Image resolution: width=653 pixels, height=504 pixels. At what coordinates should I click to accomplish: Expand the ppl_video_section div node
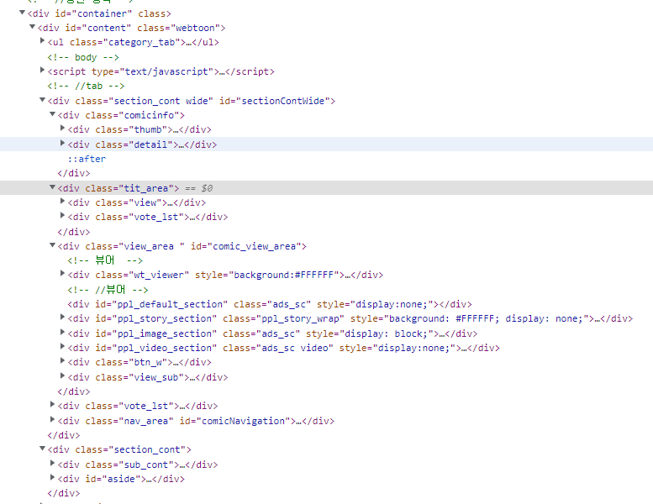click(x=62, y=346)
